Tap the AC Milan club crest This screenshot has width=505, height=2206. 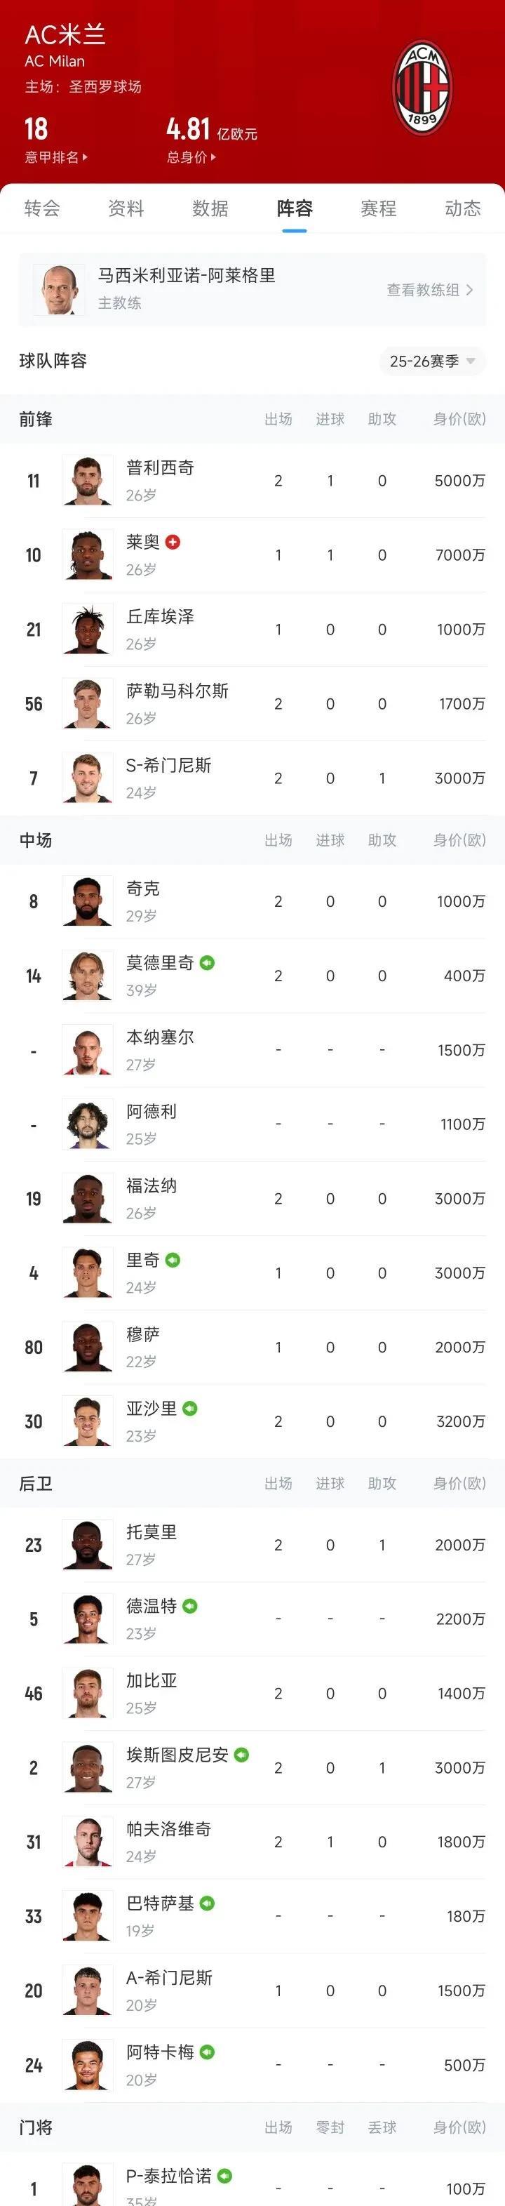[421, 88]
